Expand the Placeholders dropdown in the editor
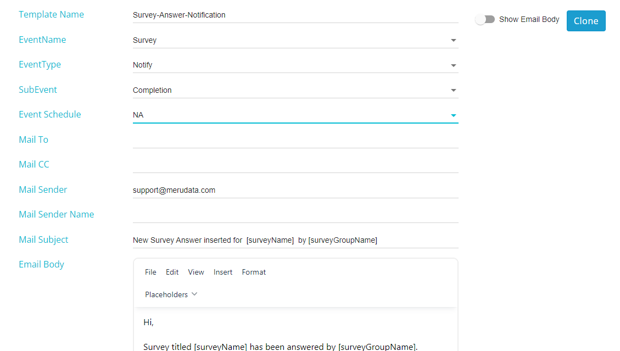Image resolution: width=620 pixels, height=351 pixels. point(171,294)
